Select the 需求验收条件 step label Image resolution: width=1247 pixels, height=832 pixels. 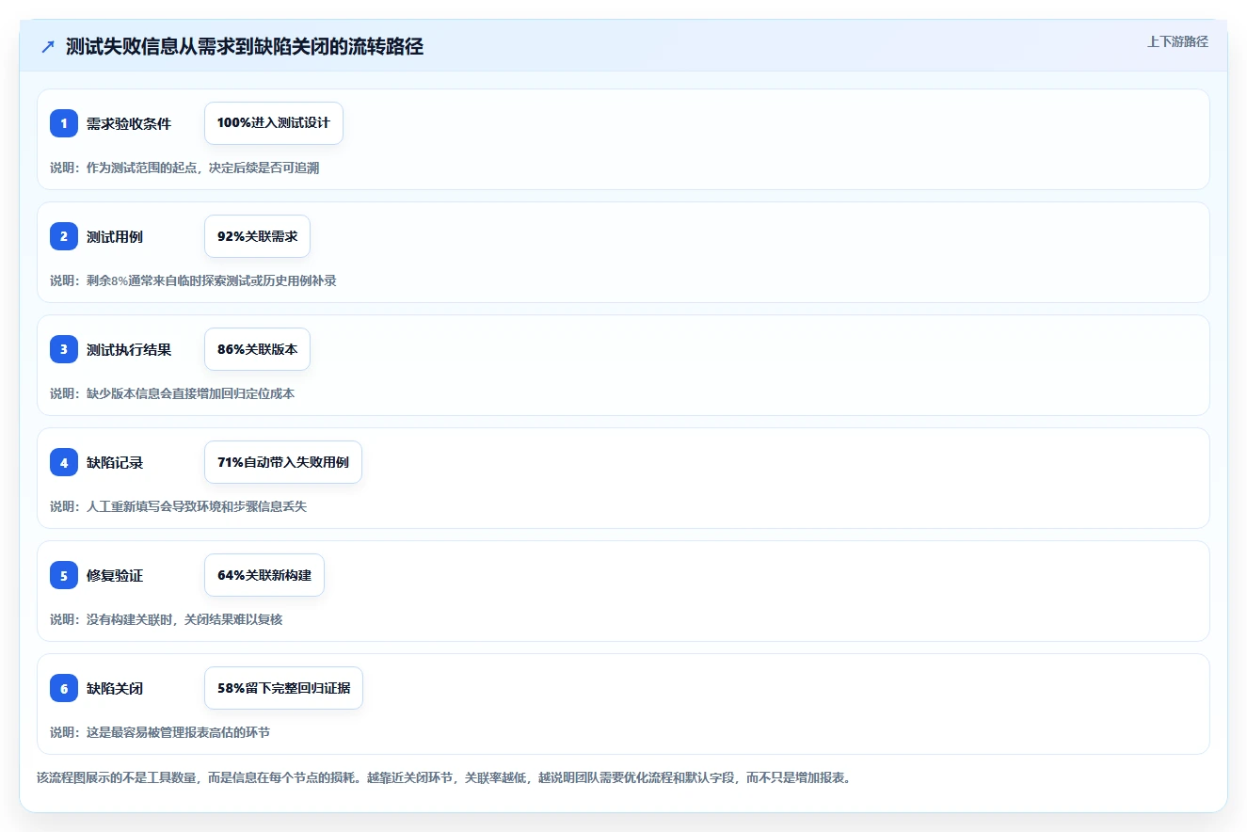point(129,124)
